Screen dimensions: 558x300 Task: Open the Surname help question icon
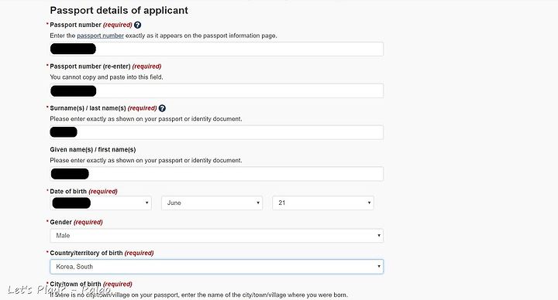tap(162, 108)
